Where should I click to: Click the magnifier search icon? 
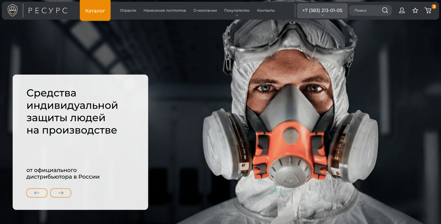[x=385, y=10]
